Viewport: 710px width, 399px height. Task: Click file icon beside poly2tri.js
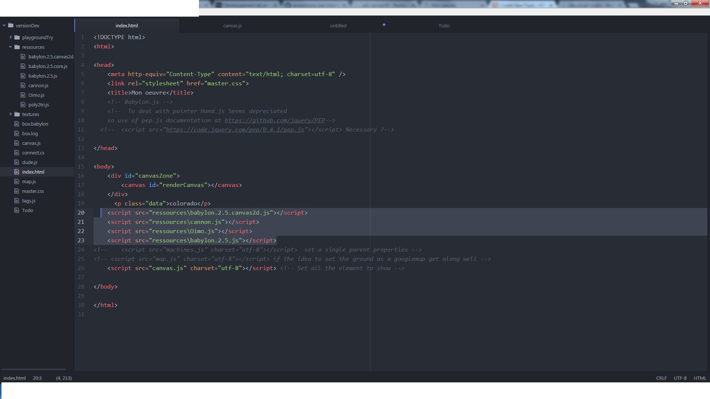coord(23,105)
